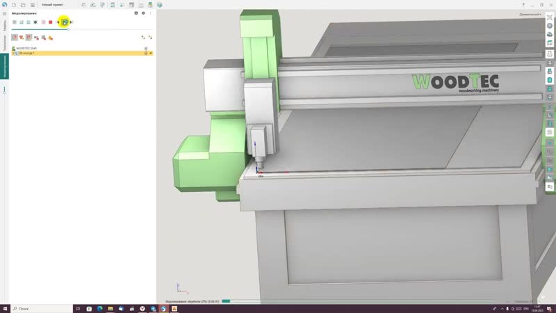Click the fifth top toolbar icon
The width and height of the screenshot is (556, 313).
[x=122, y=5]
